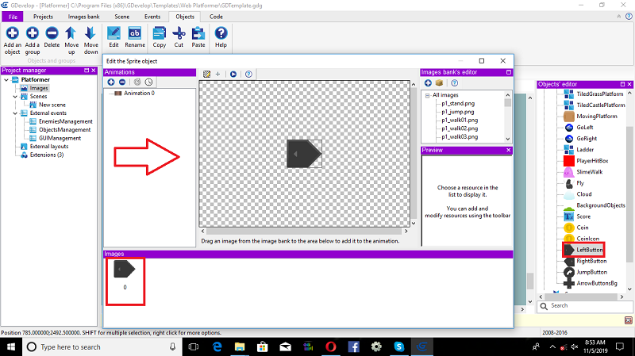Image resolution: width=635 pixels, height=356 pixels.
Task: Select p1_walk02.png in image bank
Action: (460, 128)
